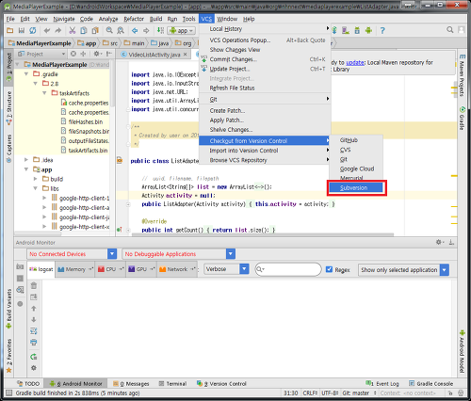Click the Print icon in logcat sidebar
Viewport: 471px width, 401px height.
click(x=34, y=342)
